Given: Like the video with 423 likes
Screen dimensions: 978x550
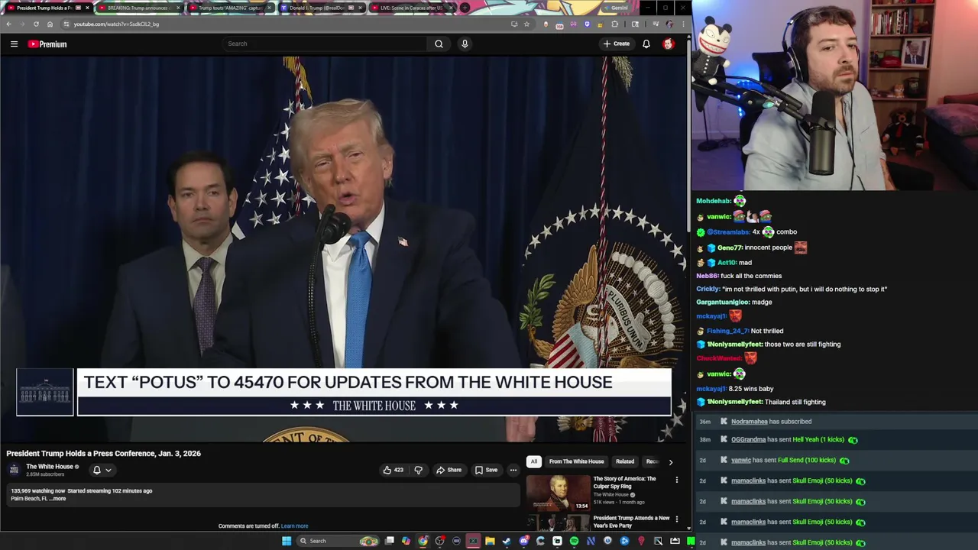Looking at the screenshot, I should point(393,470).
